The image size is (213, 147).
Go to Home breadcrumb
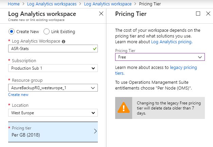(14, 4)
